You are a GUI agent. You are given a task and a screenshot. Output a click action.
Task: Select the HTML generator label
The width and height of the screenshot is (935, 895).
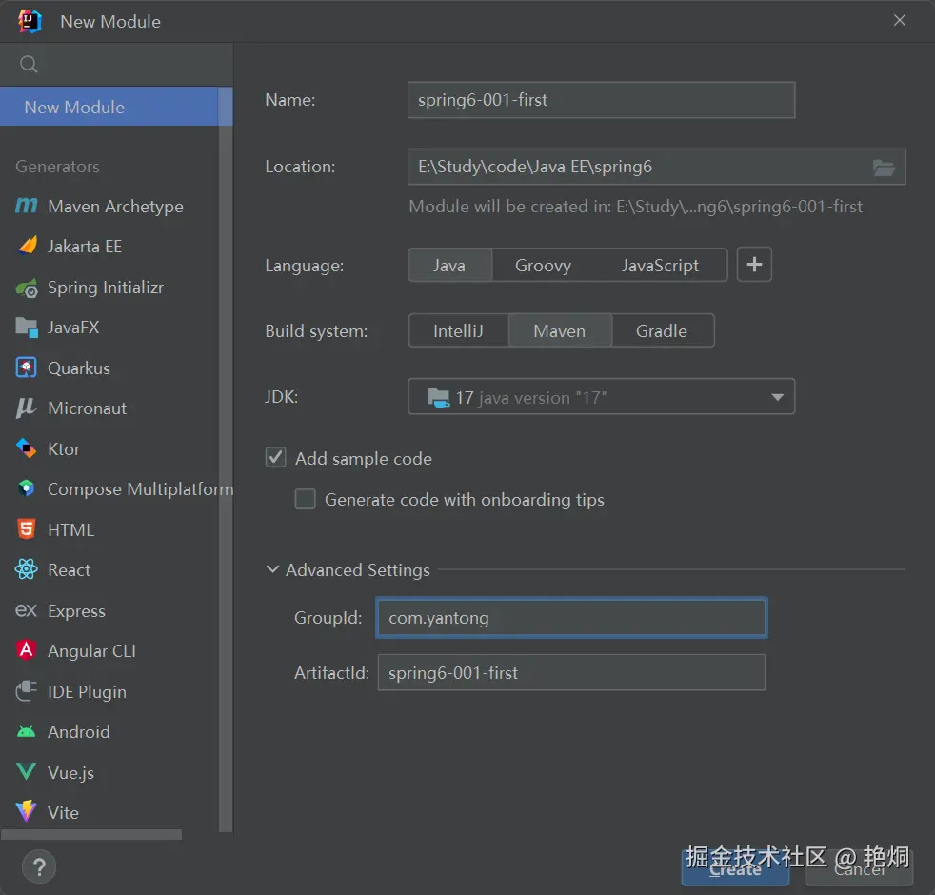click(x=71, y=530)
